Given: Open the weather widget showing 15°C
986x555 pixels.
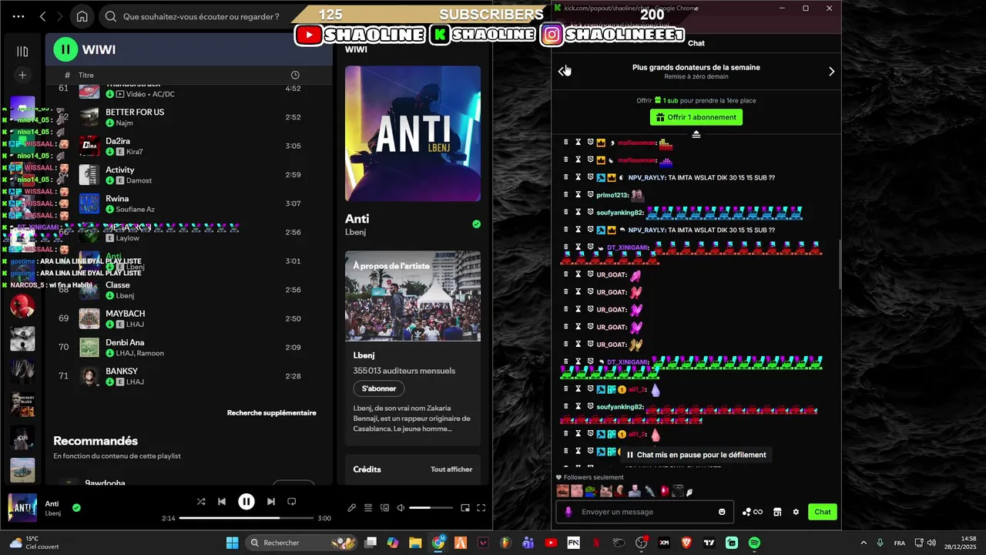Looking at the screenshot, I should [32, 543].
